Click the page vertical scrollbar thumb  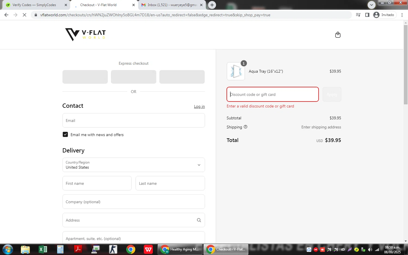pyautogui.click(x=406, y=65)
